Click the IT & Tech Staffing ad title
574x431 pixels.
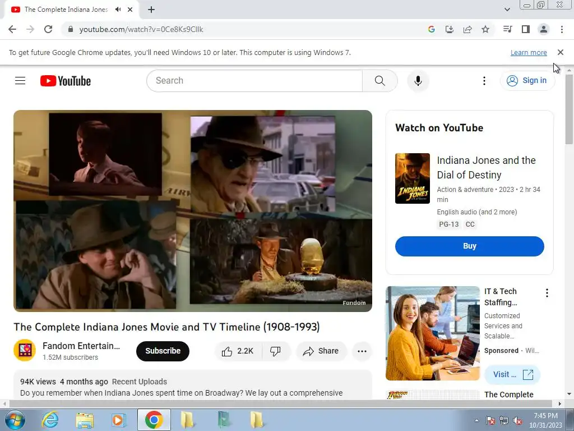pos(501,297)
